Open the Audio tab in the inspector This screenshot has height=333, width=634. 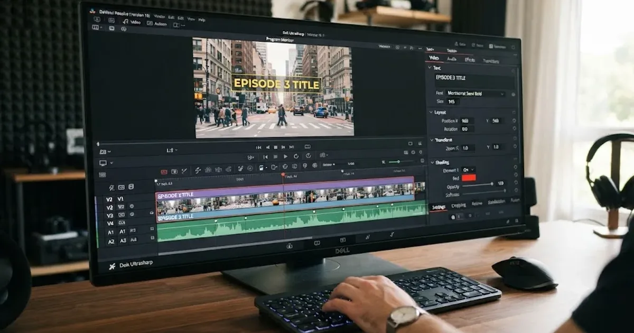(x=451, y=59)
